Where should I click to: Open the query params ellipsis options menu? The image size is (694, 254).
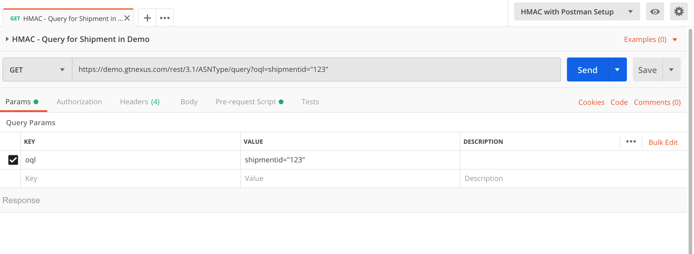click(631, 141)
